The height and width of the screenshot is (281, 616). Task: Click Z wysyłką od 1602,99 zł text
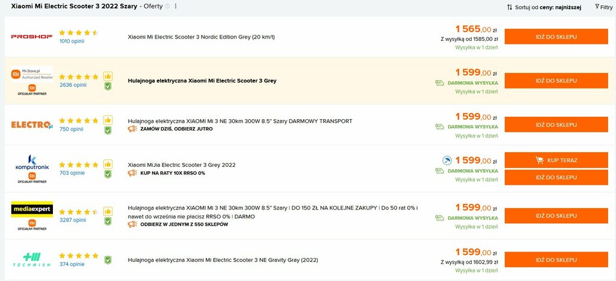[x=469, y=262]
